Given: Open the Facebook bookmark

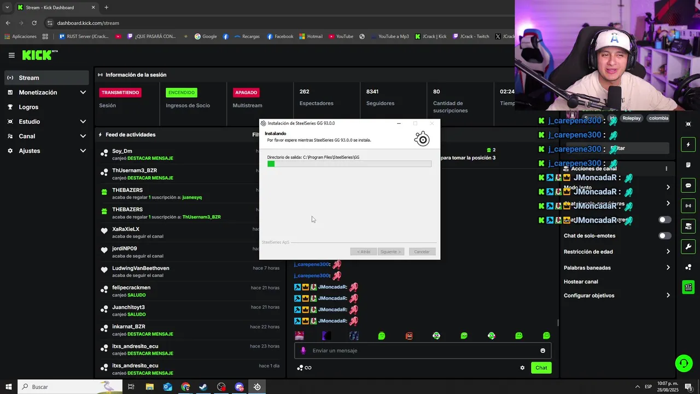Looking at the screenshot, I should 280,37.
